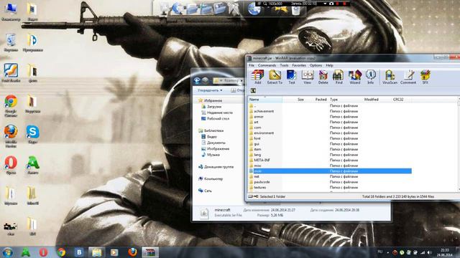Run Test from the WinRAR toolbar
Image resolution: width=460 pixels, height=258 pixels.
[x=292, y=77]
